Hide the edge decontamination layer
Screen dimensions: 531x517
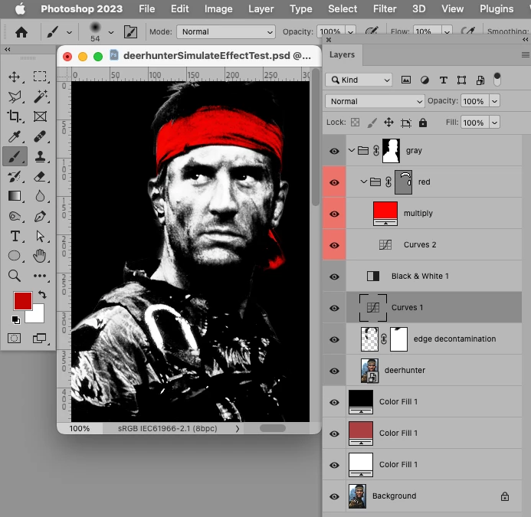[x=334, y=339]
